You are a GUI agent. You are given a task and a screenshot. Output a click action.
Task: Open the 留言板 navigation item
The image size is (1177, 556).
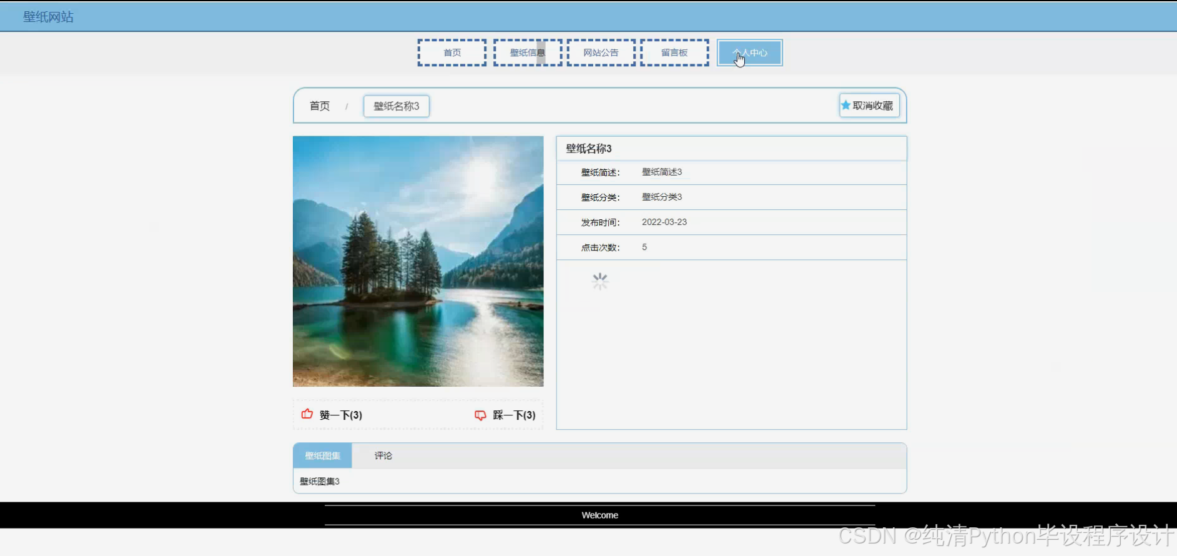pyautogui.click(x=674, y=52)
